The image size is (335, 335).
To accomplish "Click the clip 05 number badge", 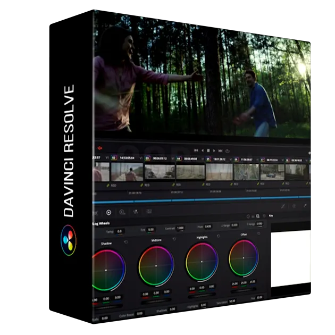I will 208,159.
